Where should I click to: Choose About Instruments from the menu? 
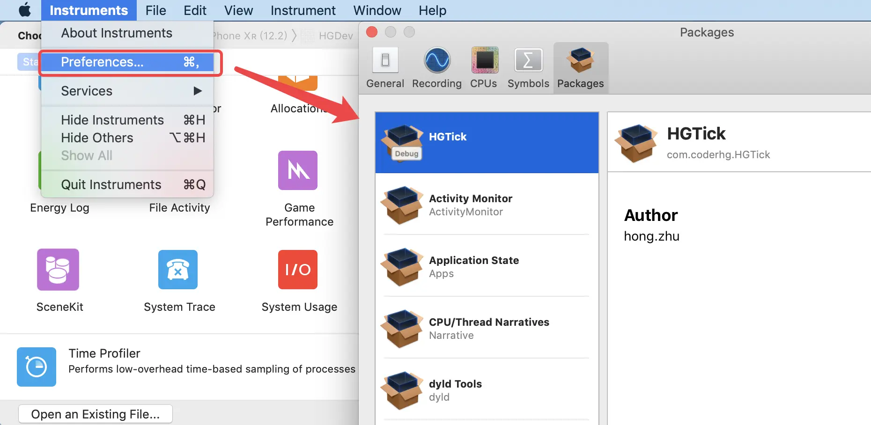(x=127, y=33)
